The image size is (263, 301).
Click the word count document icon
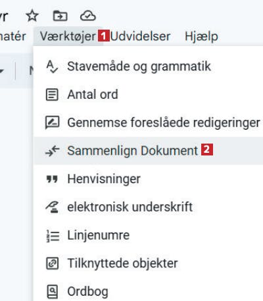coord(52,95)
